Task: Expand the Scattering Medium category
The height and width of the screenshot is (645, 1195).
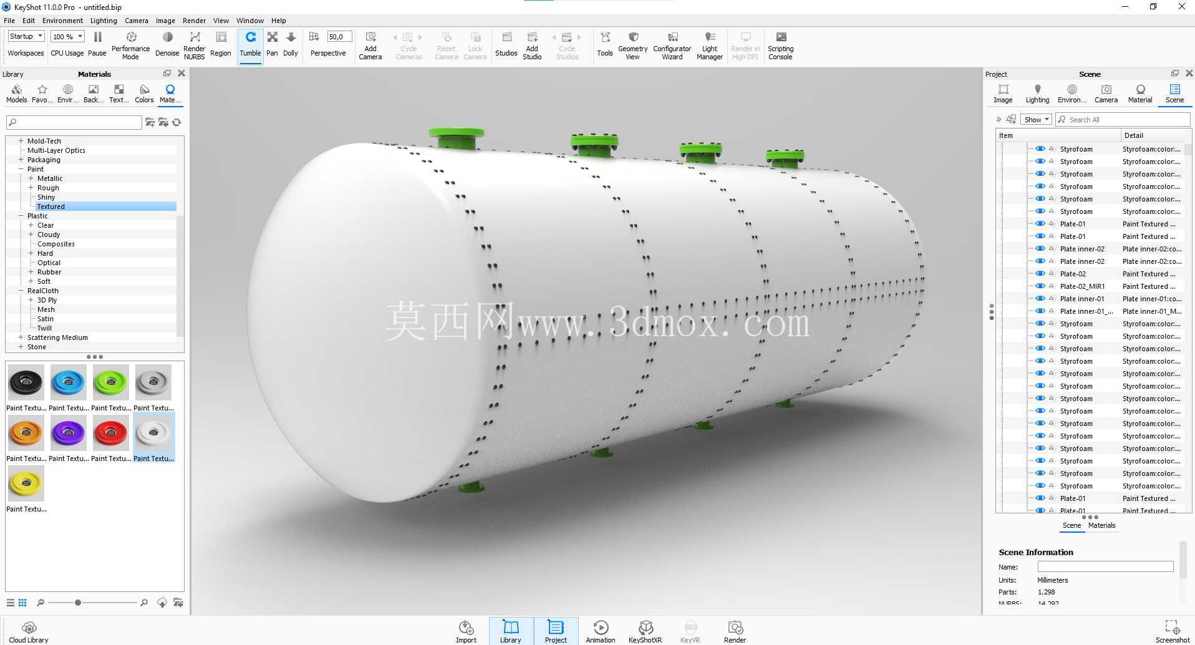Action: [21, 337]
